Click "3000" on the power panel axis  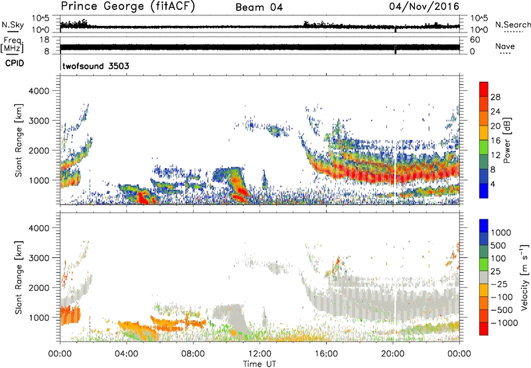click(39, 121)
